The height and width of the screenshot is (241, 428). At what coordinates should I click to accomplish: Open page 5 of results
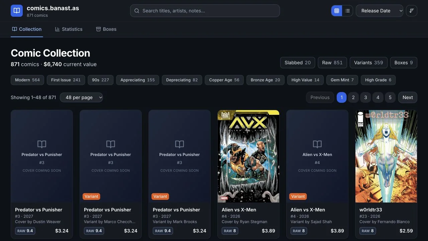(x=390, y=97)
